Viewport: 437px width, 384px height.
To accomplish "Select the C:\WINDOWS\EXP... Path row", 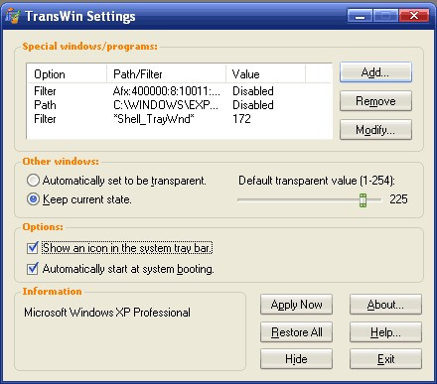I will (x=179, y=105).
